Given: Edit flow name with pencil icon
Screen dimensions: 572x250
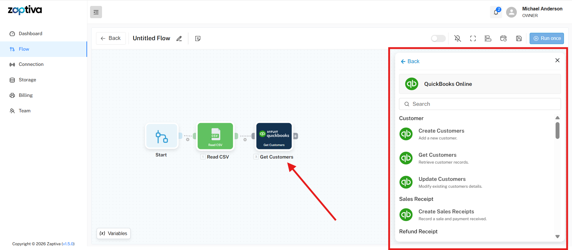Looking at the screenshot, I should point(179,38).
